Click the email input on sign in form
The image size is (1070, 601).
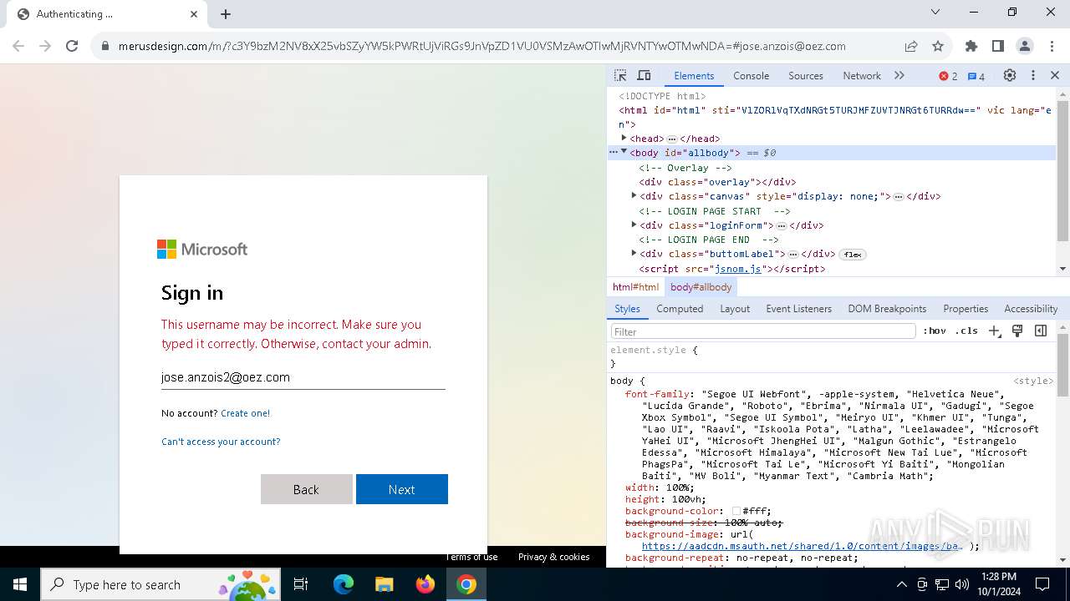coord(303,377)
